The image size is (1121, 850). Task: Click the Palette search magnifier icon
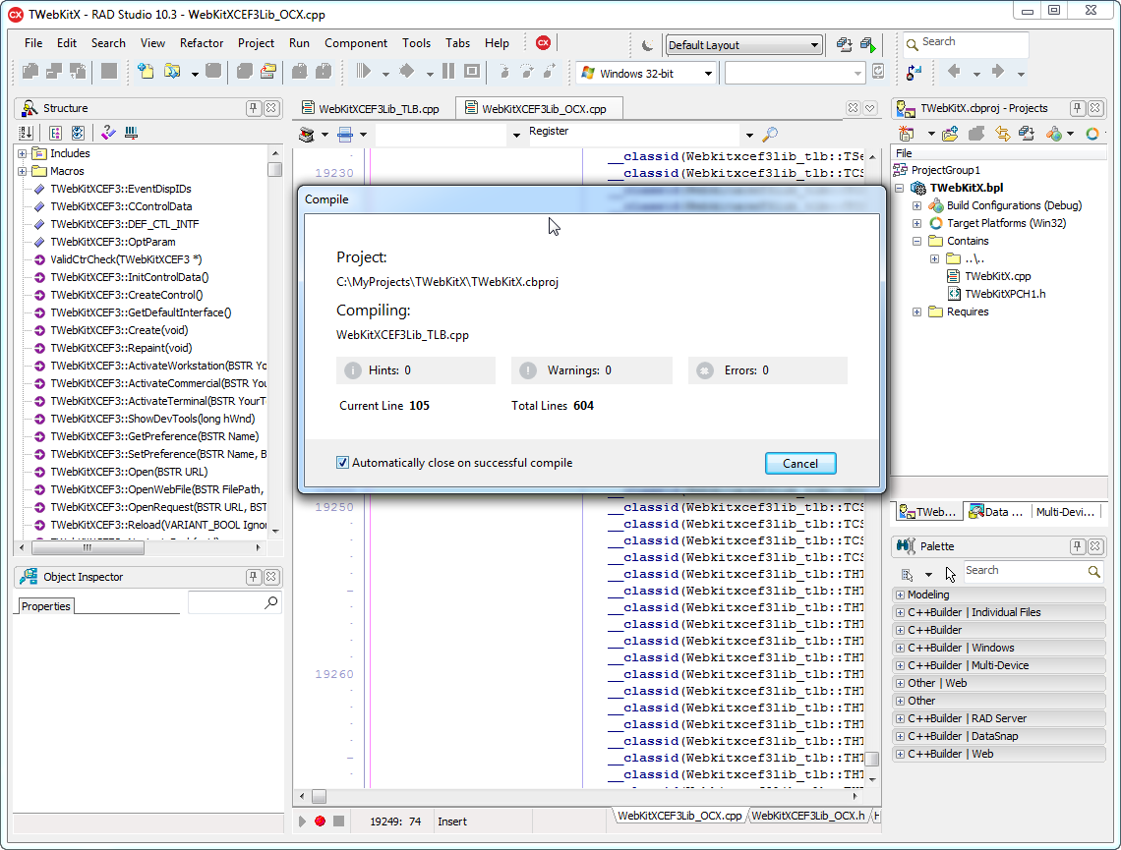pyautogui.click(x=1093, y=572)
